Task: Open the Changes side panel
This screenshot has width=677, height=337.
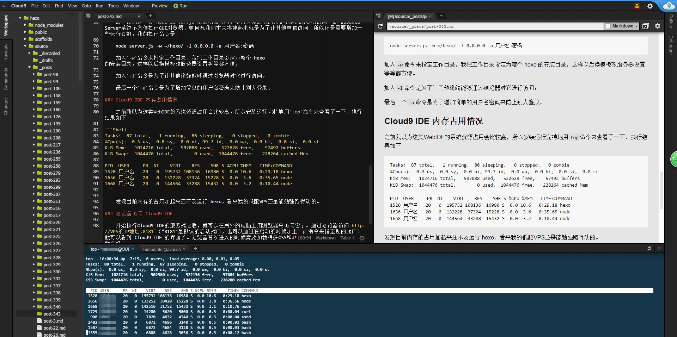Action: pos(6,106)
